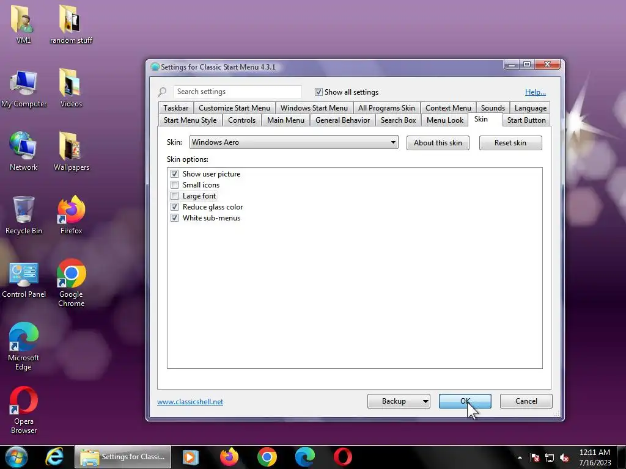This screenshot has height=469, width=626.
Task: Open the random stuff folder icon
Action: coord(71,24)
